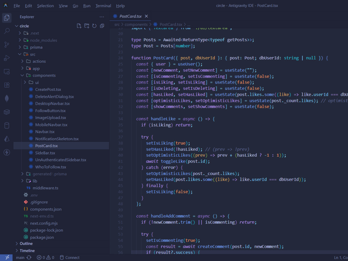Open the File menu
The height and width of the screenshot is (261, 348).
click(17, 6)
